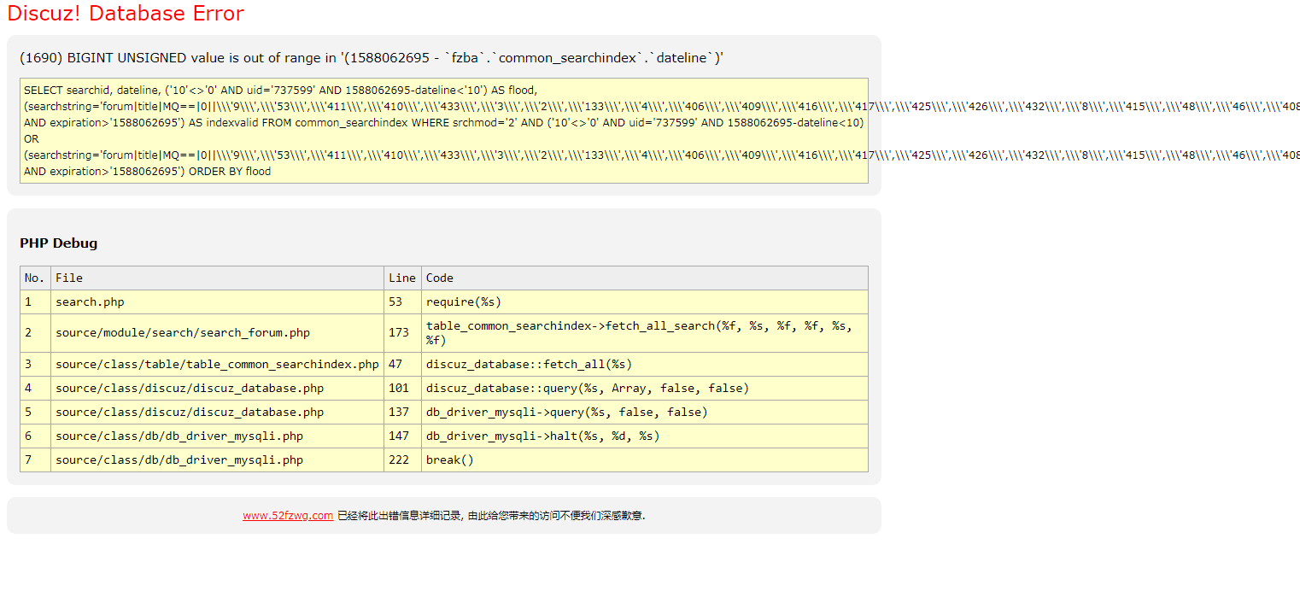The width and height of the screenshot is (1300, 603).
Task: Select the 'search_forum.php' file path cell
Action: point(218,333)
